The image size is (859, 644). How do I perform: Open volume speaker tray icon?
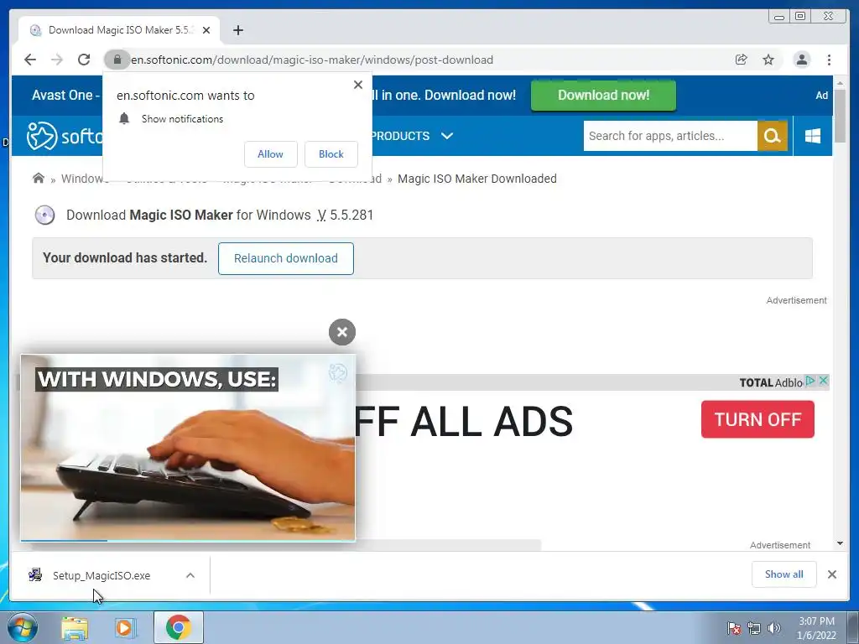774,628
